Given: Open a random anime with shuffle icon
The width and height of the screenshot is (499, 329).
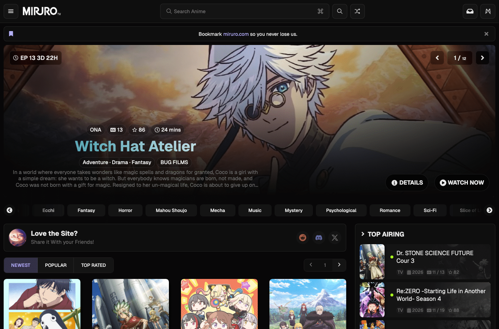Looking at the screenshot, I should 358,11.
